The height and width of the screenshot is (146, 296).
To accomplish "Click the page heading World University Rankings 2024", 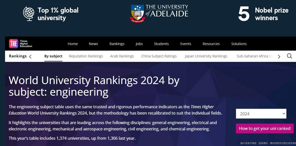I will 94,86.
